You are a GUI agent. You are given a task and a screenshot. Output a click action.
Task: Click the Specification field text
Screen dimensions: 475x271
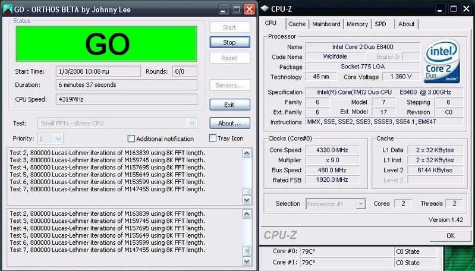(384, 92)
